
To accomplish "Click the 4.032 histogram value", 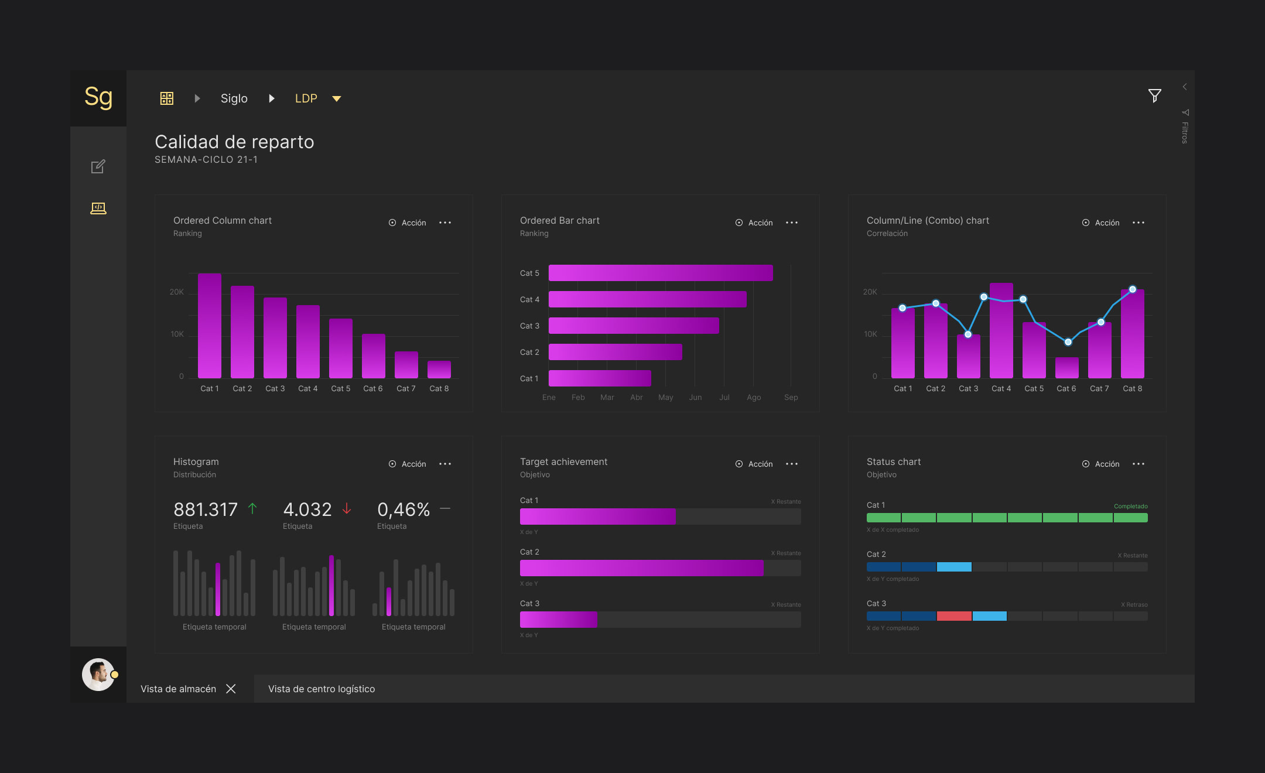I will pyautogui.click(x=307, y=509).
